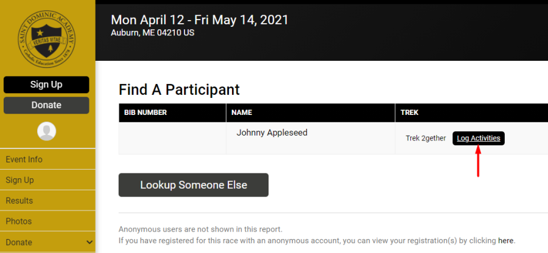This screenshot has width=548, height=253.
Task: Click Lookup Someone Else button
Action: [x=194, y=185]
